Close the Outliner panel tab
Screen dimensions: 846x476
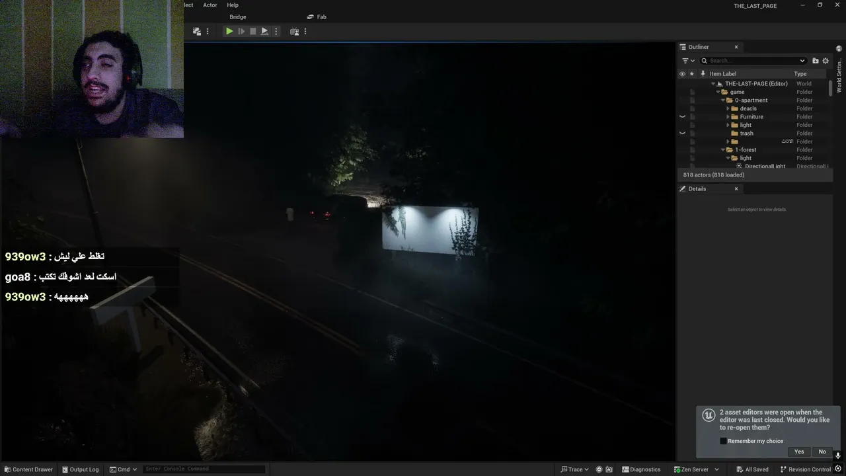pos(736,47)
